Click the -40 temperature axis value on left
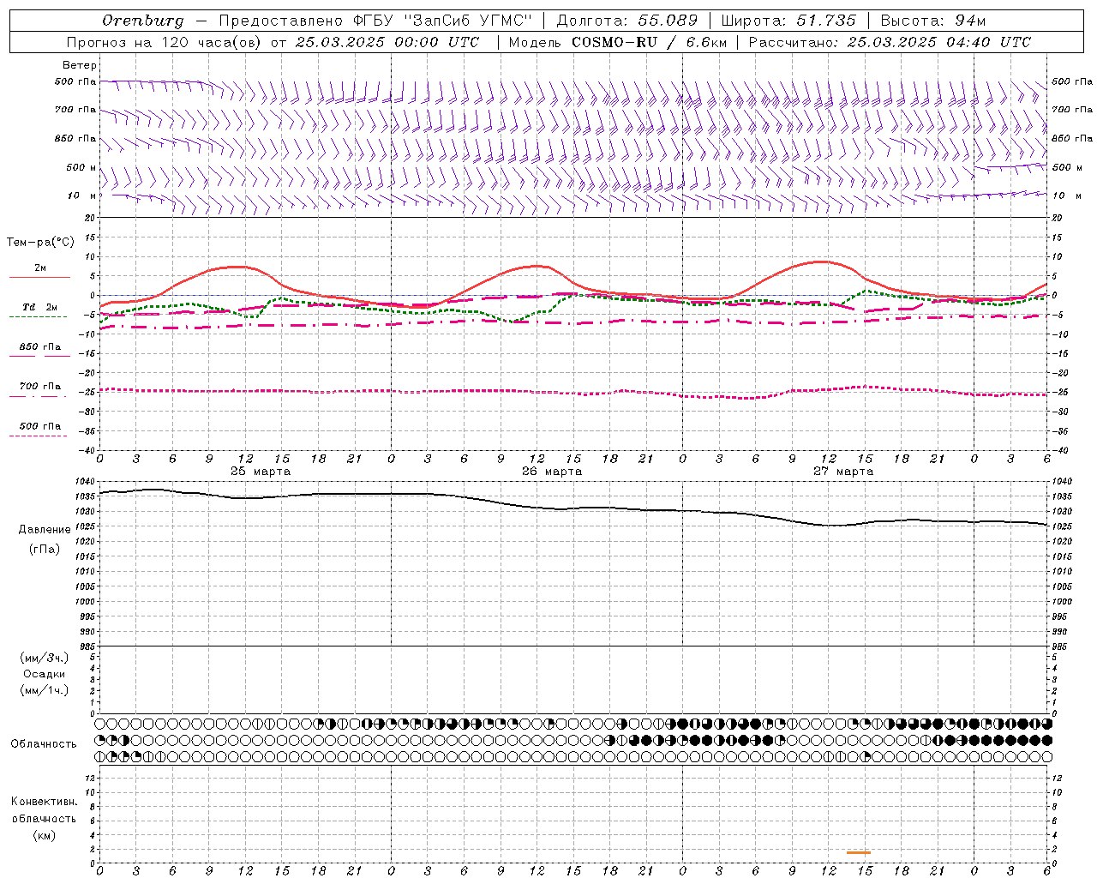This screenshot has height=878, width=1097. point(88,450)
